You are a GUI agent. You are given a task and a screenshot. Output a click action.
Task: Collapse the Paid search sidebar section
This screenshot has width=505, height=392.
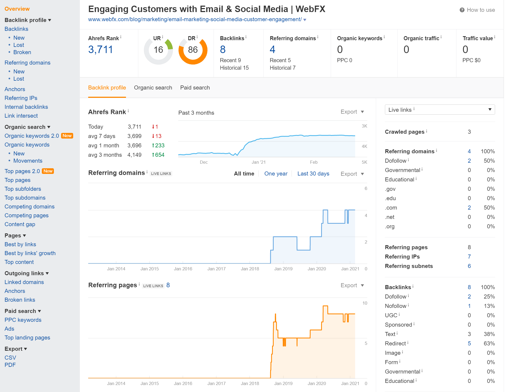click(23, 311)
